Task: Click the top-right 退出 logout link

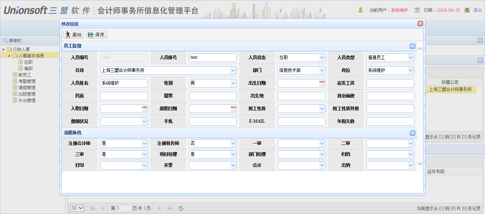Action: [477, 10]
